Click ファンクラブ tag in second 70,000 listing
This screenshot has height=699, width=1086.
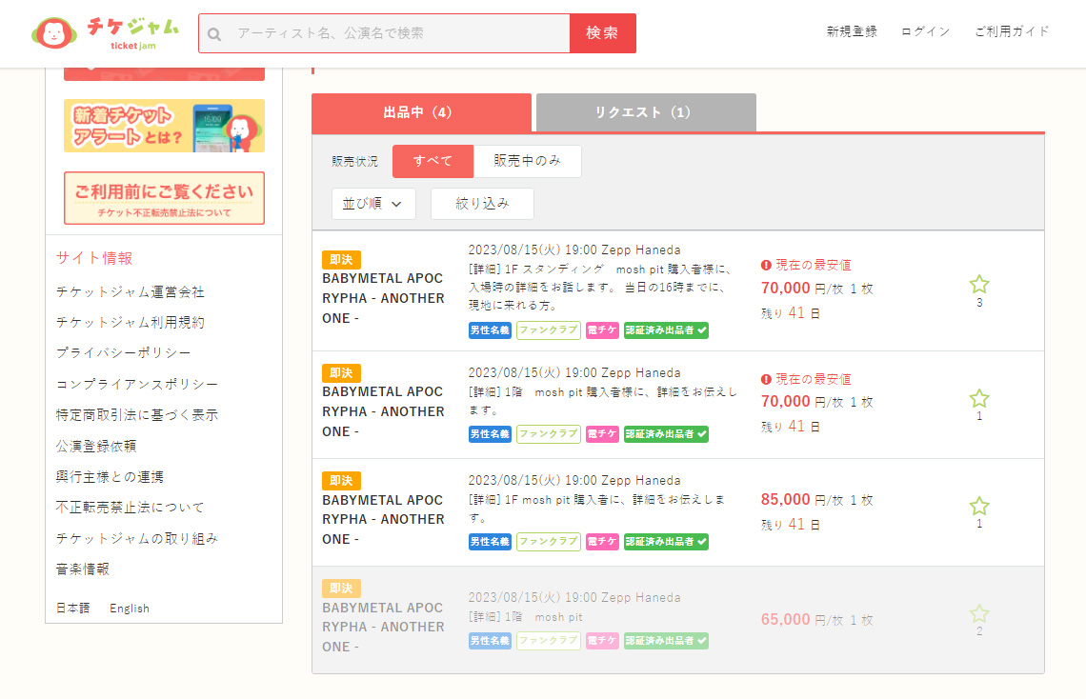pos(549,434)
